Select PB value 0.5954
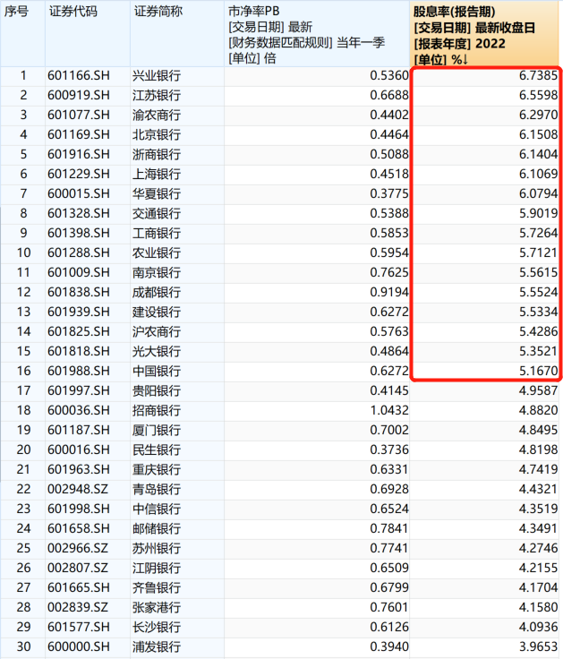This screenshot has height=659, width=563. pyautogui.click(x=389, y=253)
